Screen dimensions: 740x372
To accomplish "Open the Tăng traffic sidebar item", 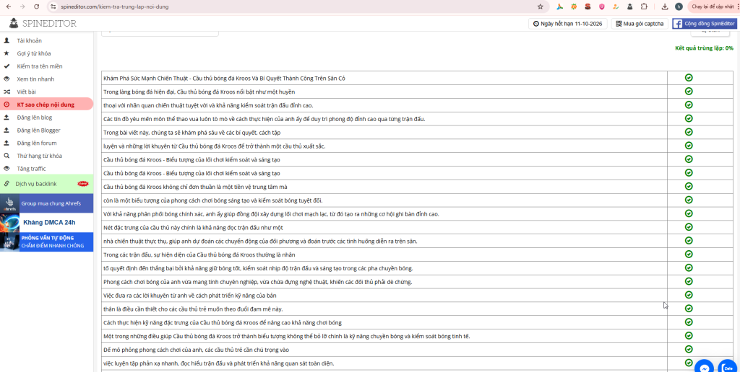I will pos(33,169).
